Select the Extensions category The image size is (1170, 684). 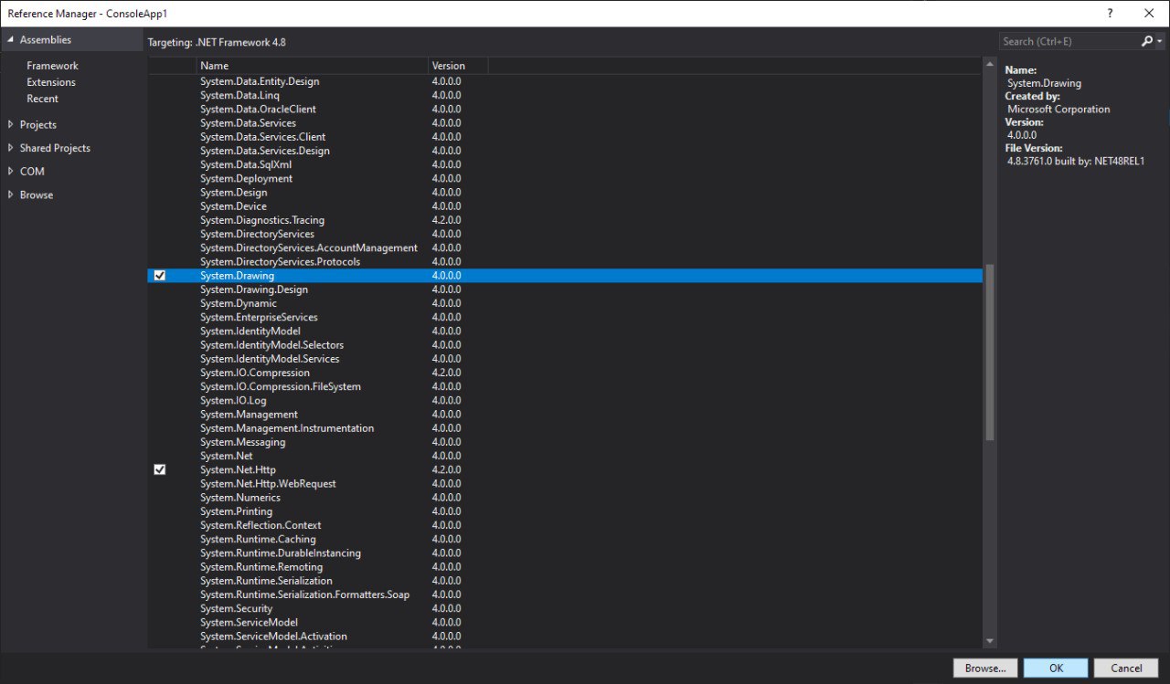(51, 82)
